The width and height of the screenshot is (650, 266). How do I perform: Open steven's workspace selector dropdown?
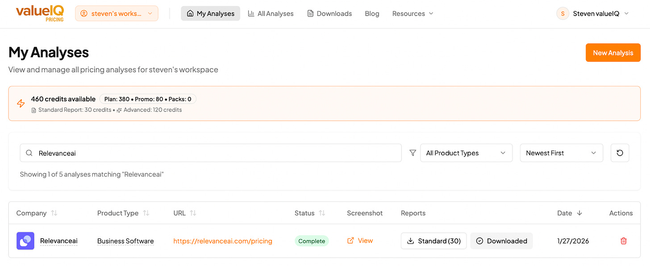point(117,13)
